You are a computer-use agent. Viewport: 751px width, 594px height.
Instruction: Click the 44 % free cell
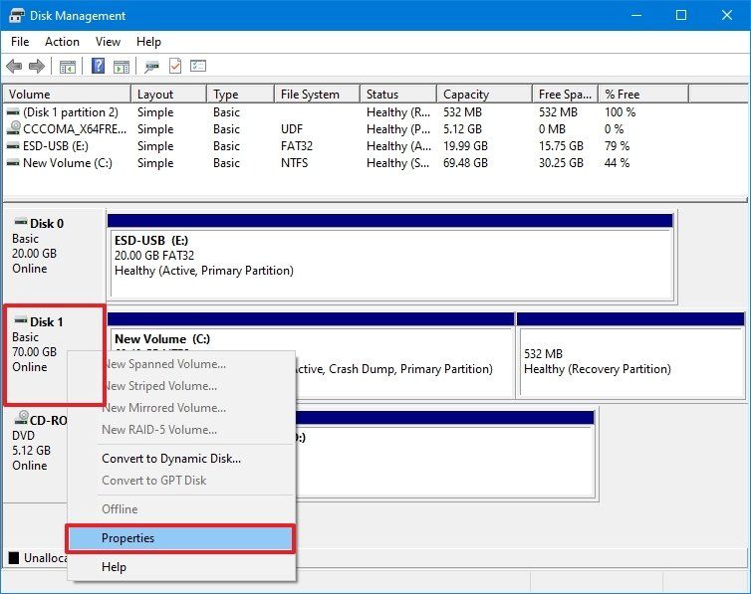click(617, 163)
